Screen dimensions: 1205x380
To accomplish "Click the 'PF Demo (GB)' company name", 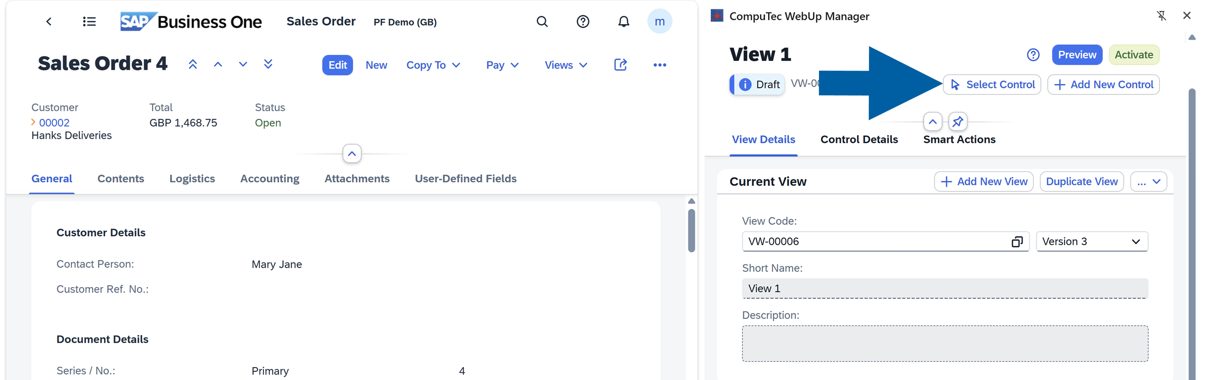I will [x=405, y=22].
